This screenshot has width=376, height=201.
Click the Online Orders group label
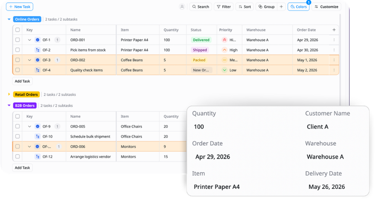(27, 19)
